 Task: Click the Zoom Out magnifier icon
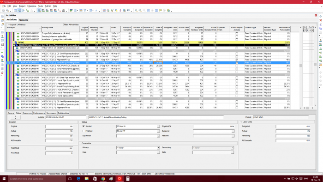tap(140, 10)
